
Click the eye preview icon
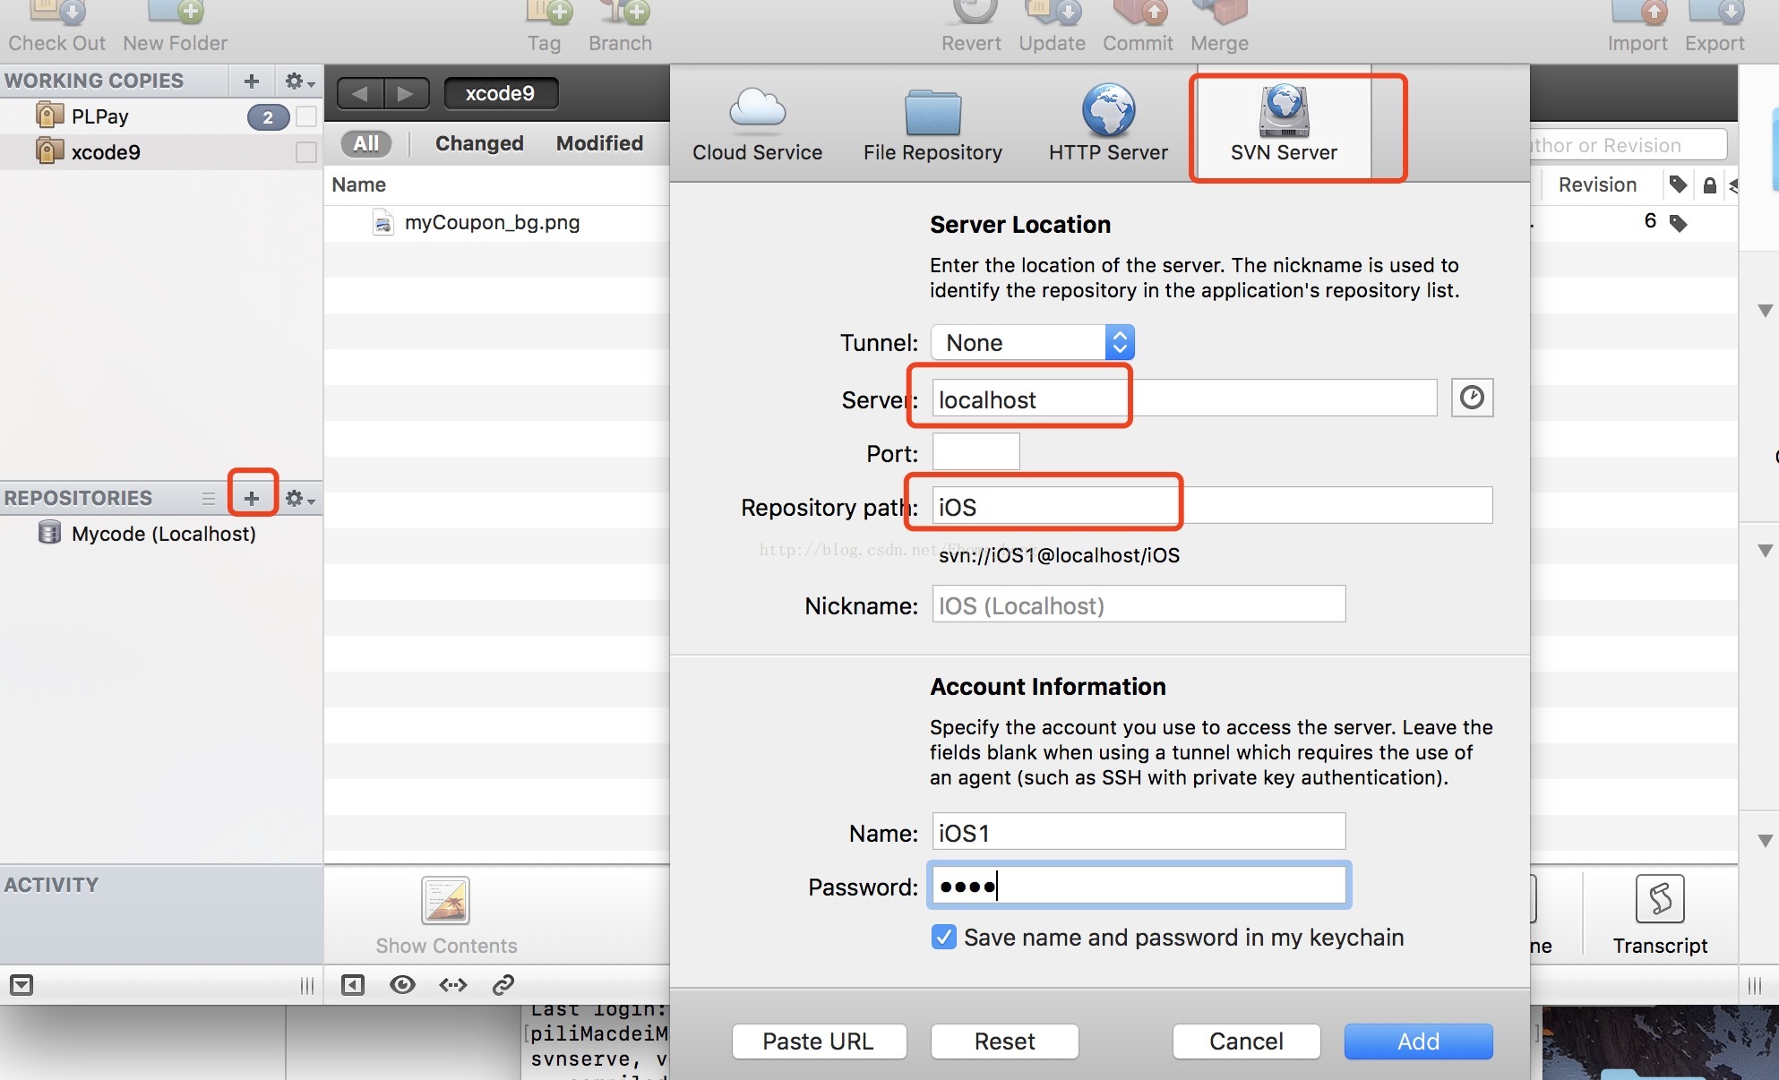pos(402,985)
